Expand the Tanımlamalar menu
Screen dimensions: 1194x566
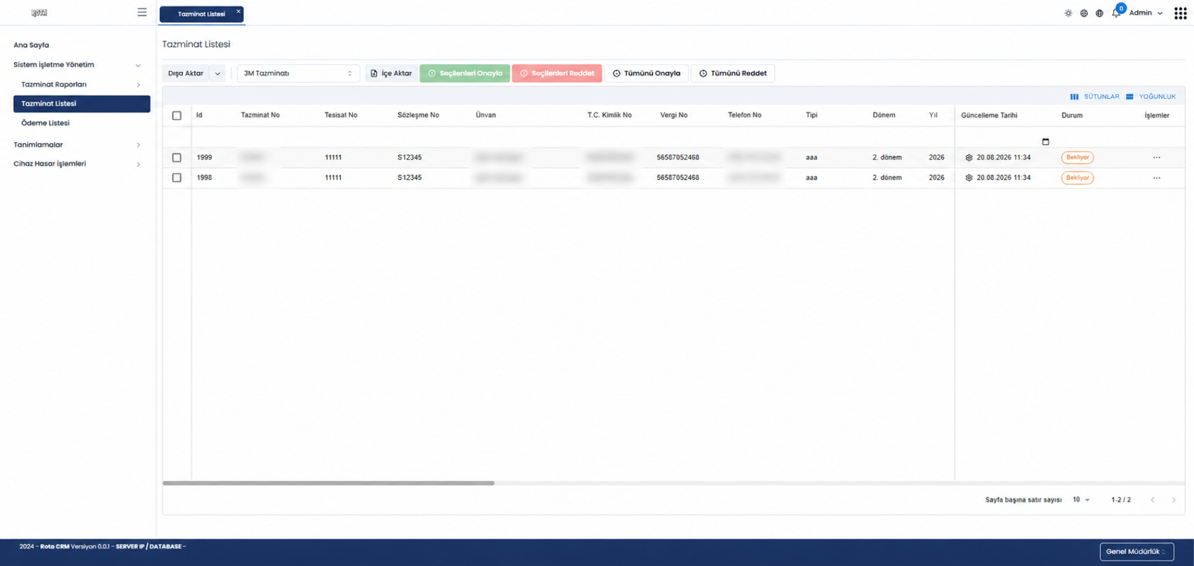tap(77, 145)
